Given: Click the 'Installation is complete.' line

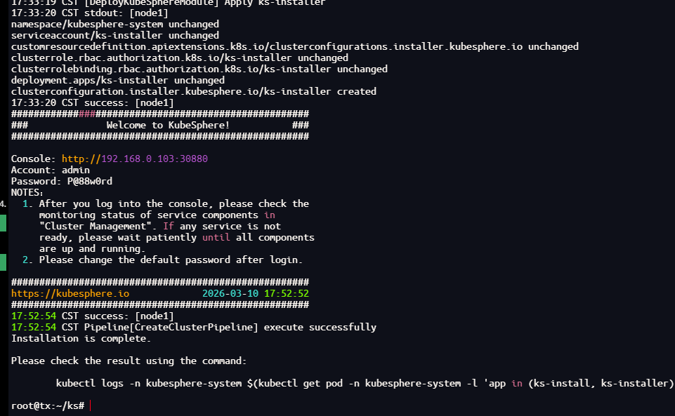Looking at the screenshot, I should pos(81,338).
